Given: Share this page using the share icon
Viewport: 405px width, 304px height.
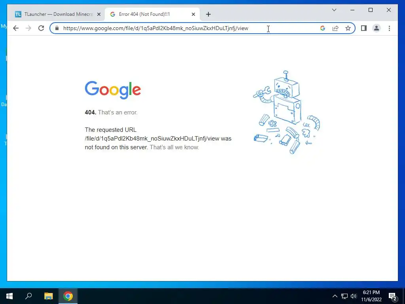Looking at the screenshot, I should [335, 28].
